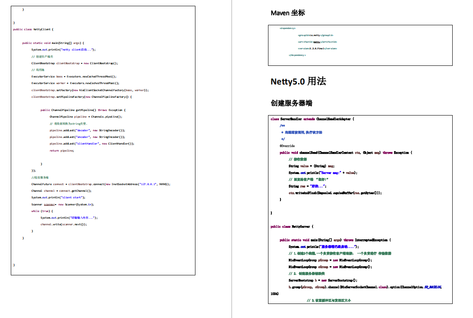Image resolution: width=473 pixels, height=318 pixels.
Task: Click the pipeline.addLast("clientHandler") line
Action: (92, 144)
